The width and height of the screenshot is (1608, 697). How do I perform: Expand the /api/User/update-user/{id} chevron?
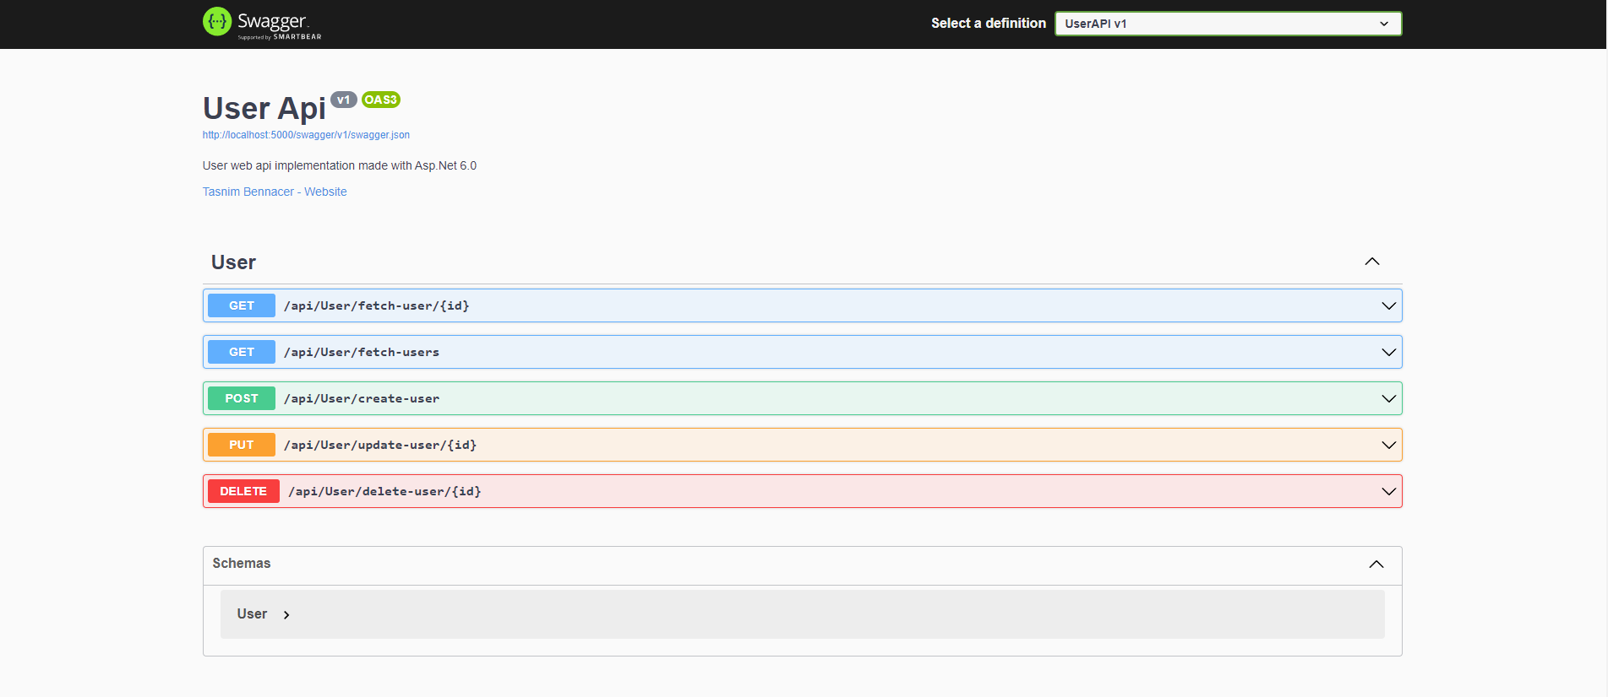(1388, 445)
